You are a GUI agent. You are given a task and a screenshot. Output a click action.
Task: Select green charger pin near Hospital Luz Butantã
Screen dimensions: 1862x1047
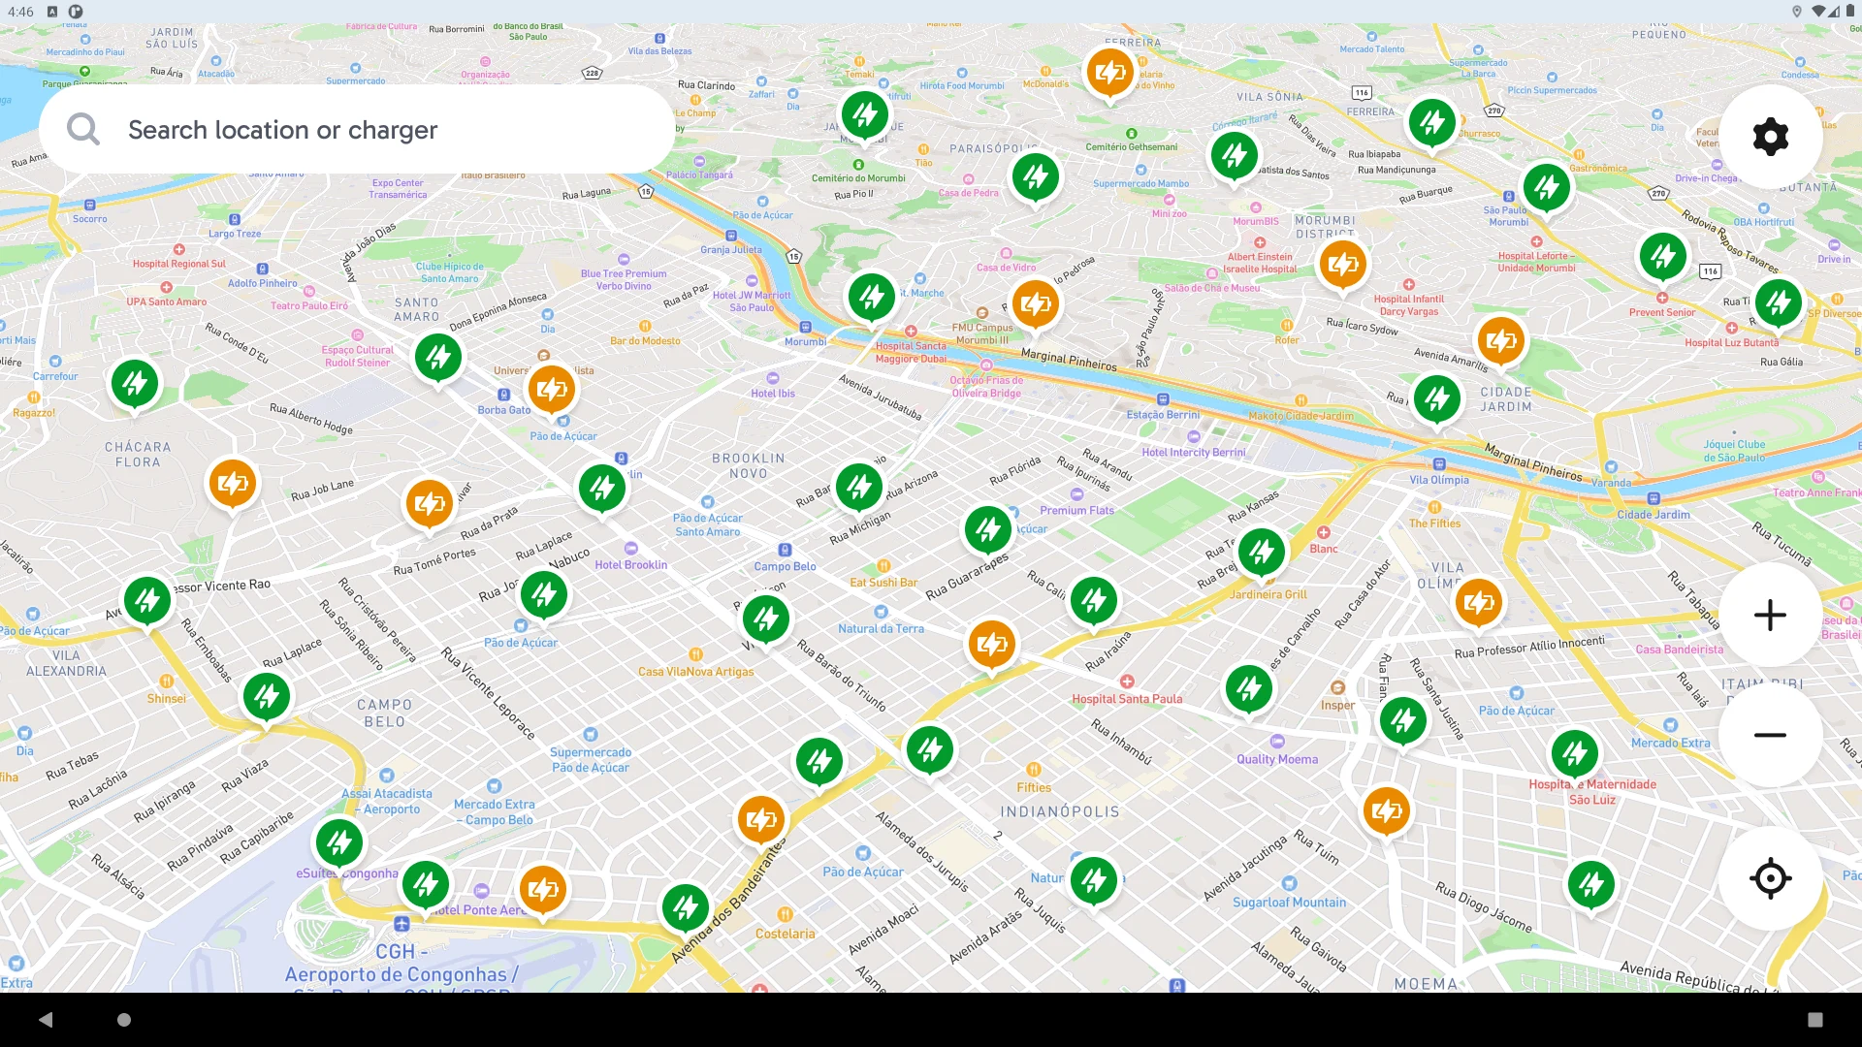click(x=1778, y=304)
